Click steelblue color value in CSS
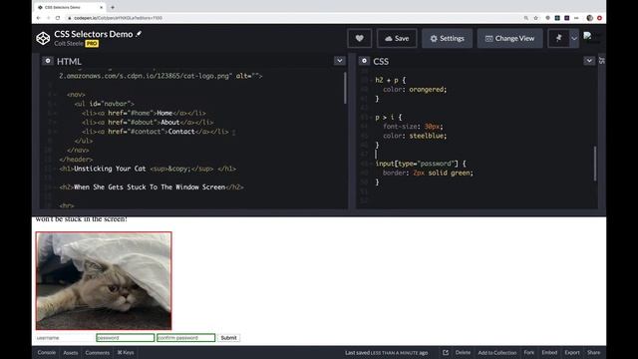 point(427,136)
